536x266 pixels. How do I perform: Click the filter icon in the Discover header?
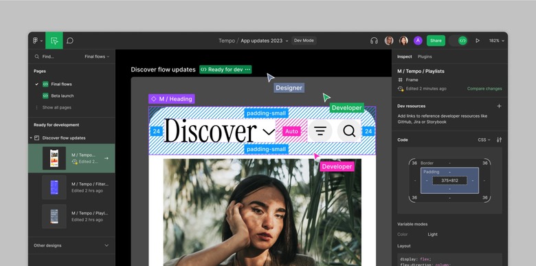(x=320, y=131)
